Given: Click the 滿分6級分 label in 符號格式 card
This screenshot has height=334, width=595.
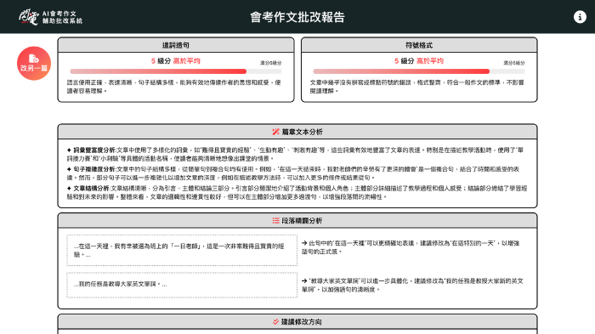Looking at the screenshot, I should tap(514, 63).
